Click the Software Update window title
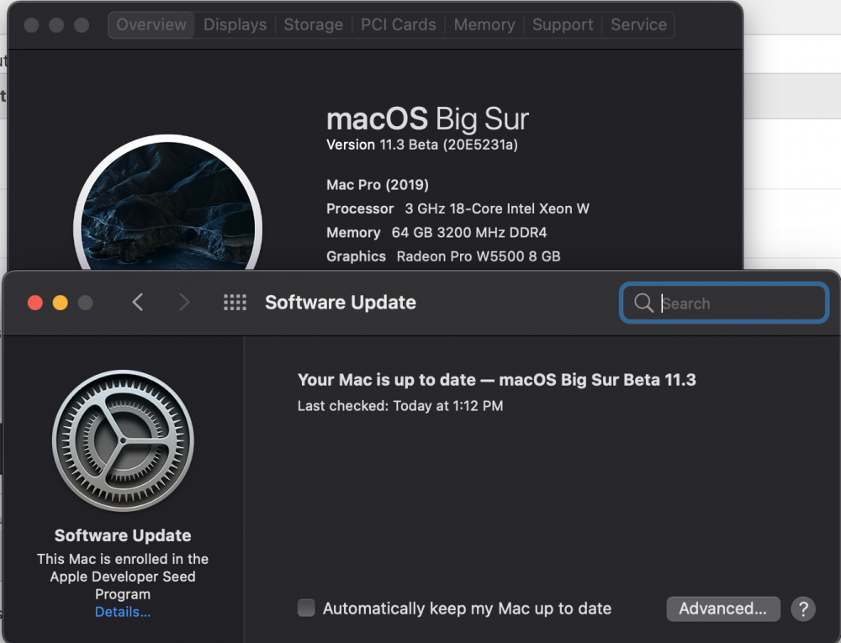Viewport: 841px width, 643px height. point(341,303)
